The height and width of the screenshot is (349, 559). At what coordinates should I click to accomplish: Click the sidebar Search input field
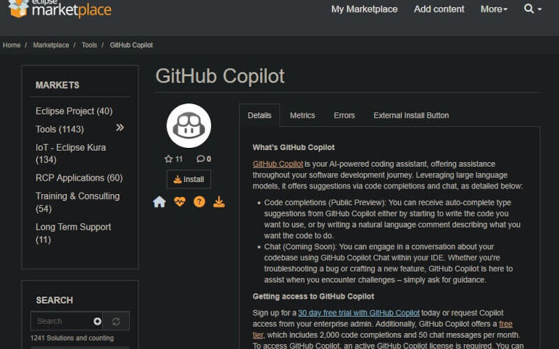[66, 321]
